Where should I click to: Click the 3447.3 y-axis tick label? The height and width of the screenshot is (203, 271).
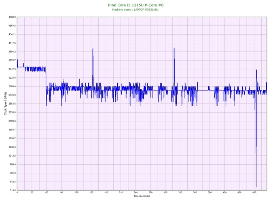11,69
